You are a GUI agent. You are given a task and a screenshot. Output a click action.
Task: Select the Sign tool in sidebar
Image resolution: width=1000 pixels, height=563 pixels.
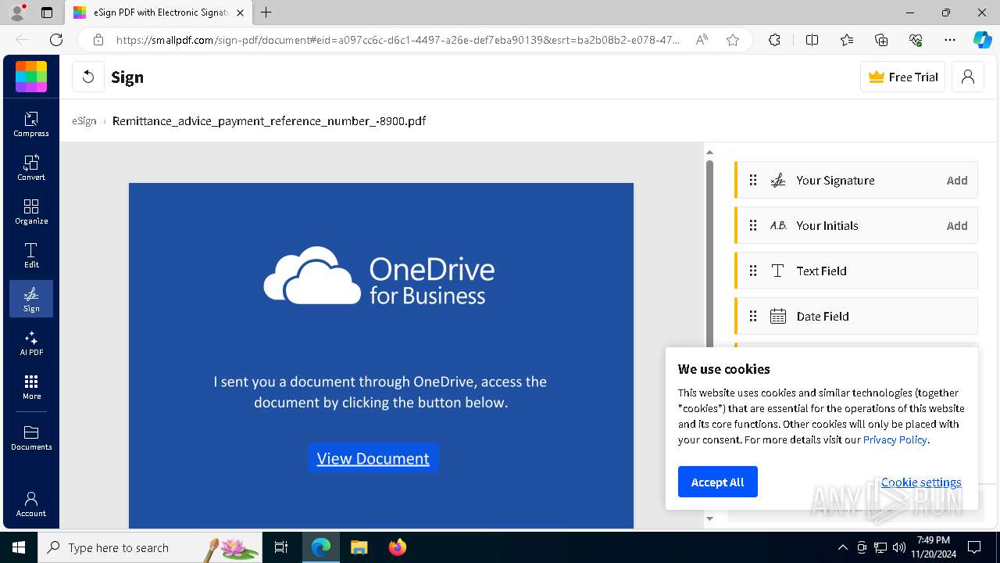click(31, 299)
